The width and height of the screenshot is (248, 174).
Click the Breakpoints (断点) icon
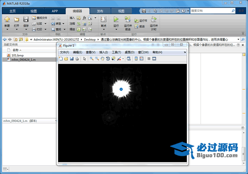coord(103,19)
